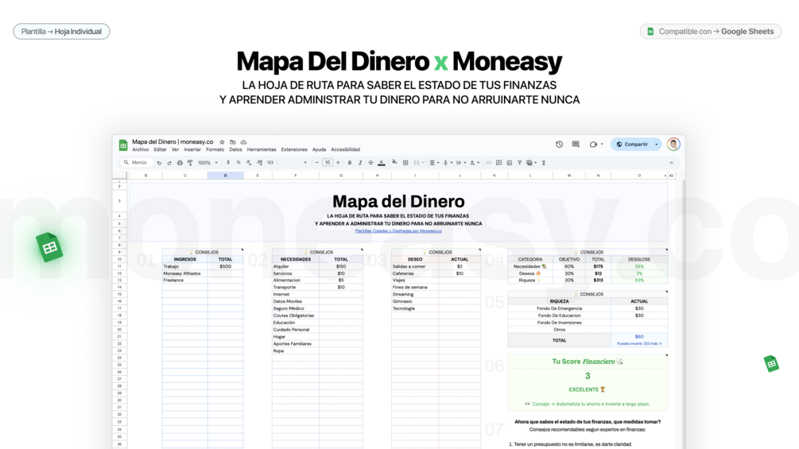This screenshot has height=449, width=799.
Task: Click the create filter funnel icon
Action: point(519,163)
